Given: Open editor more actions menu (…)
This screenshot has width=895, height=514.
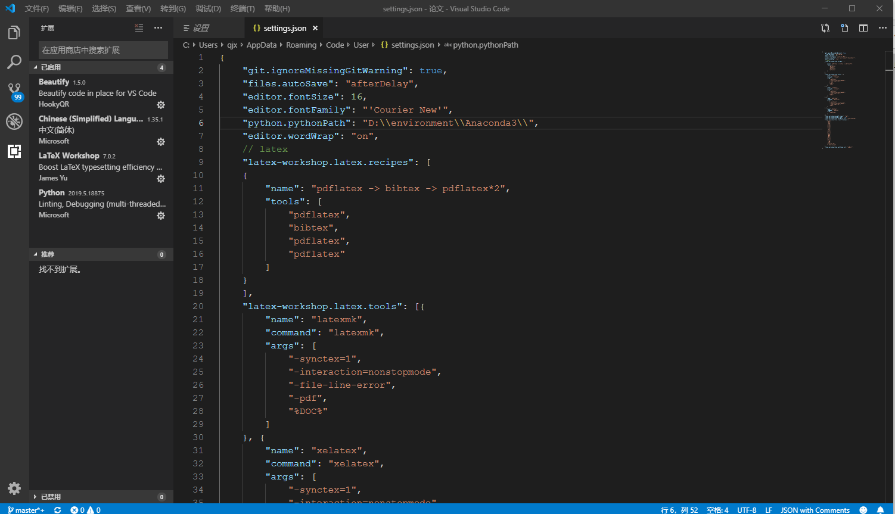Looking at the screenshot, I should point(882,28).
